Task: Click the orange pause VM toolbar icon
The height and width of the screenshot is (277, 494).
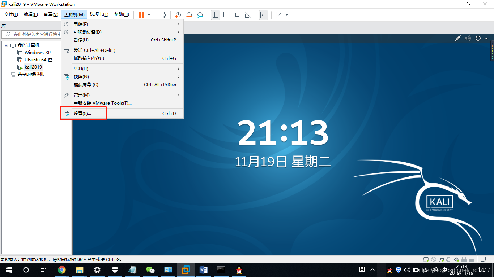Action: coord(141,15)
